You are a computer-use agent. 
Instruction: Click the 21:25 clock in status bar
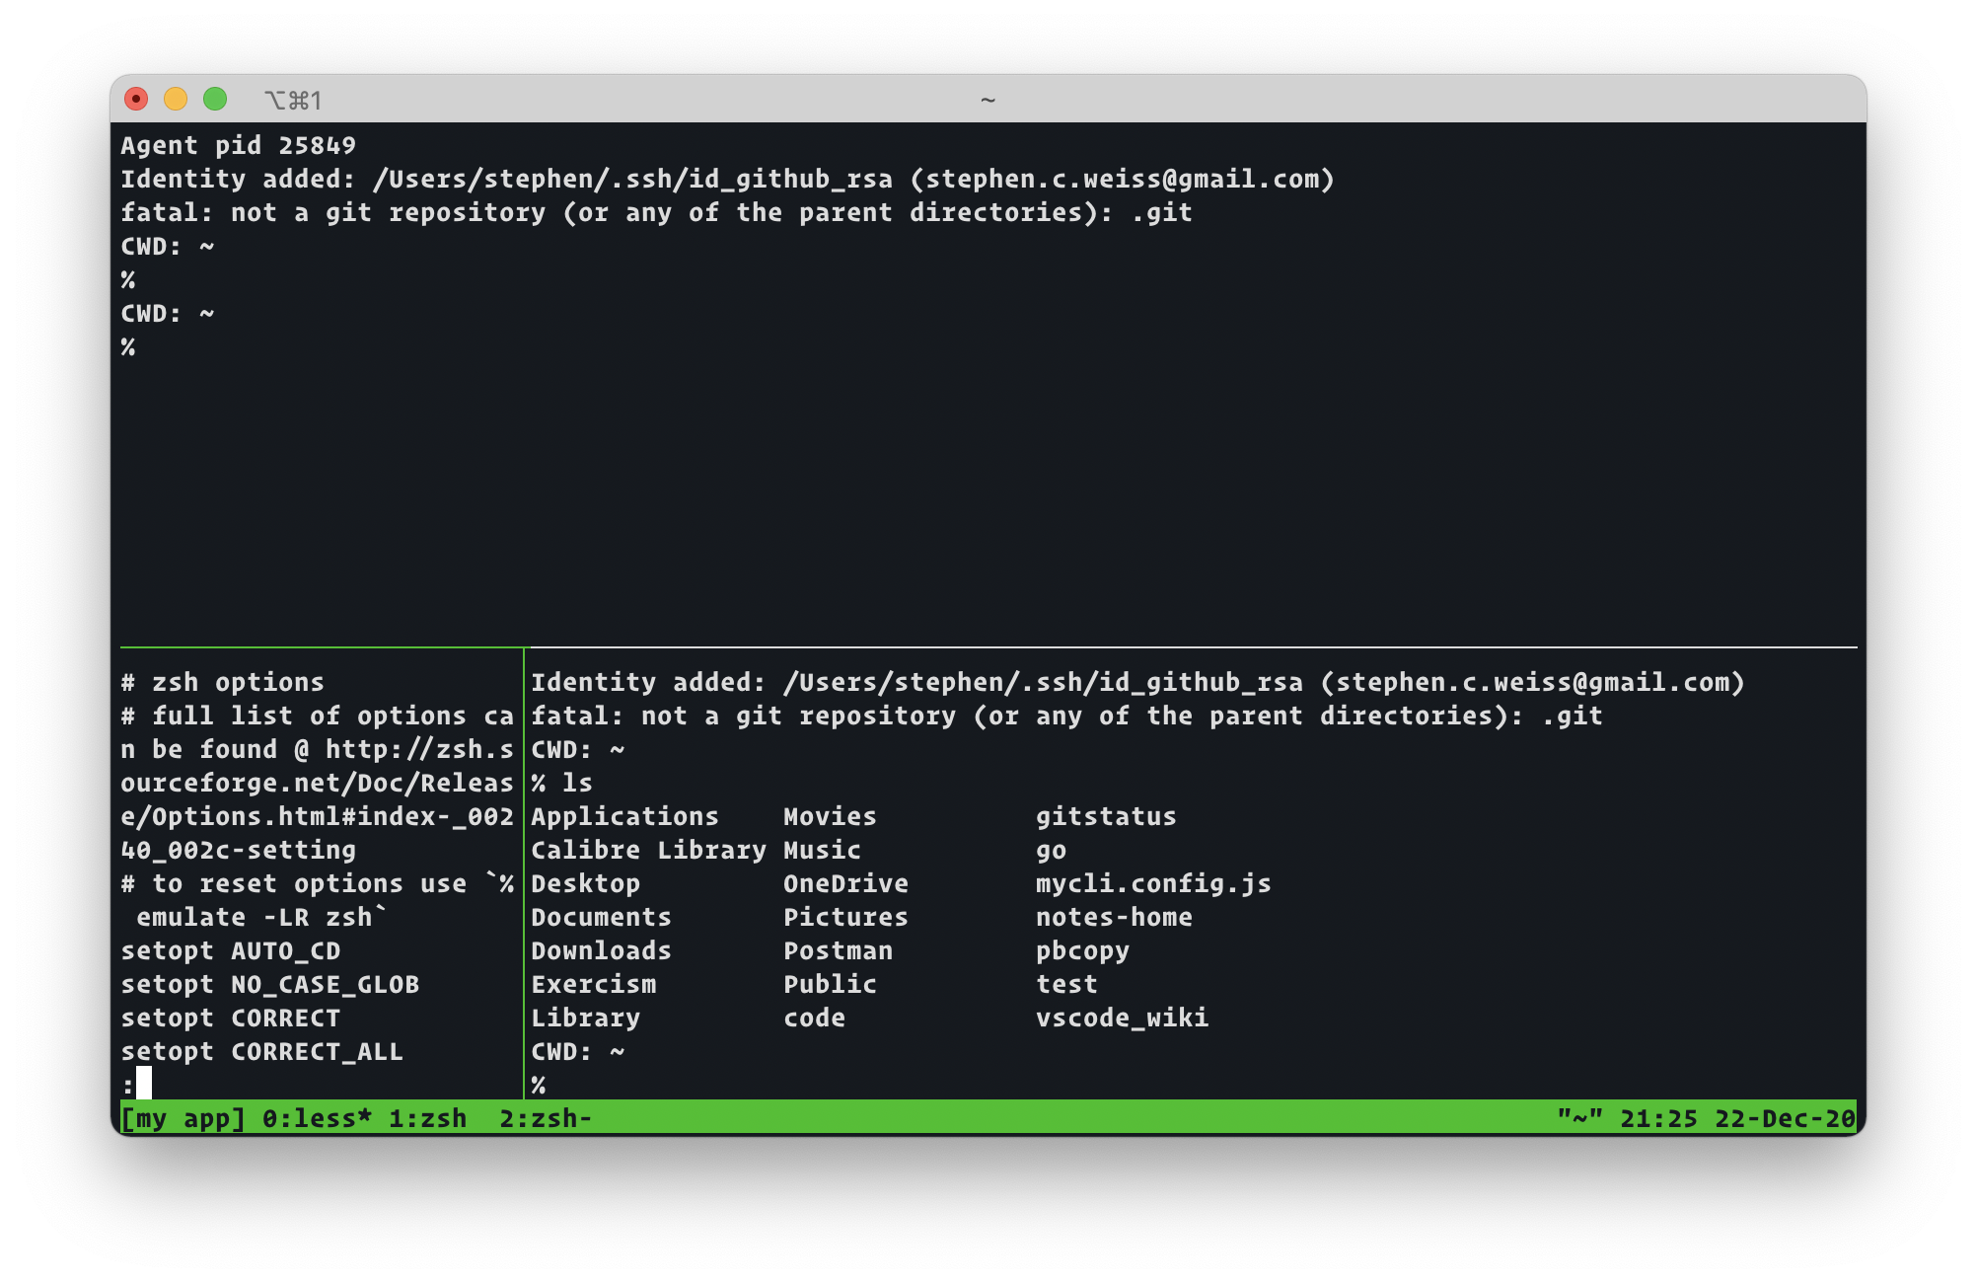(1659, 1118)
